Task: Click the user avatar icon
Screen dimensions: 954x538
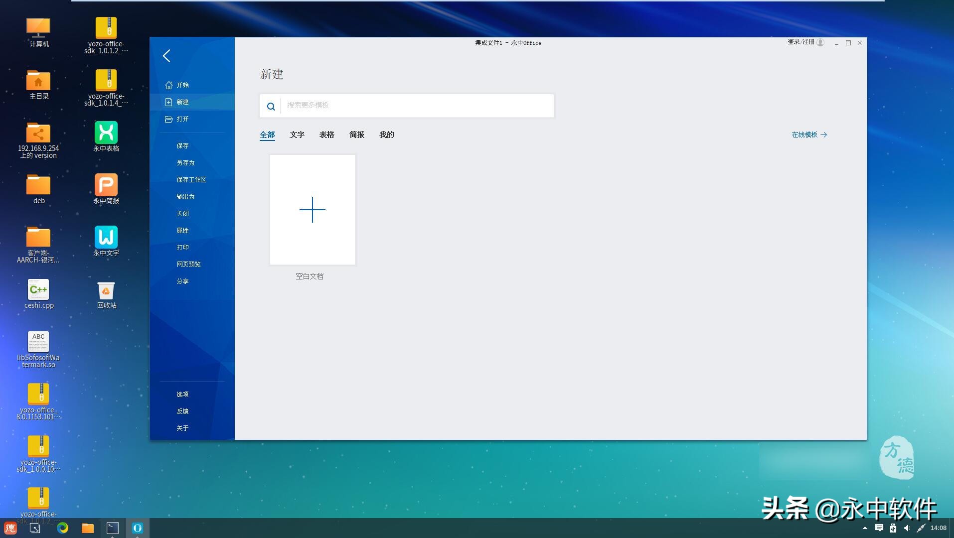Action: pos(820,43)
